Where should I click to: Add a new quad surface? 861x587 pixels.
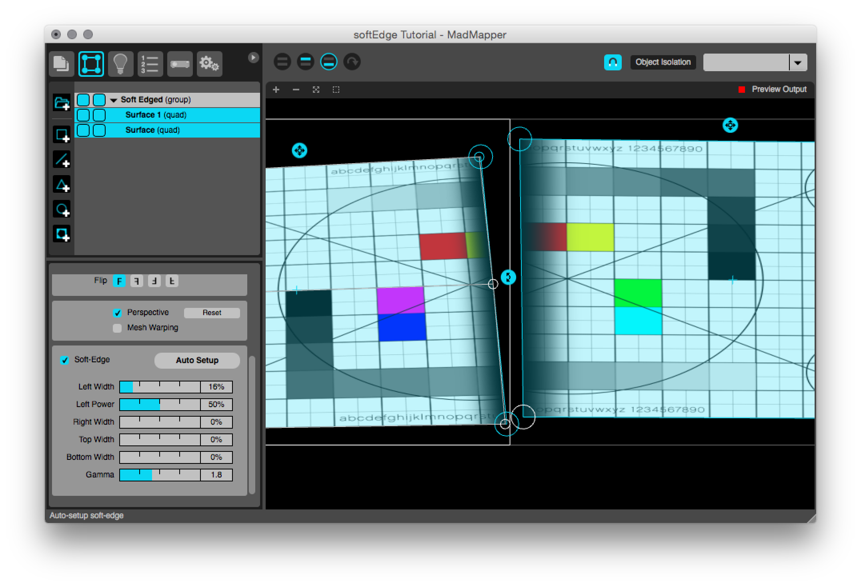pos(62,135)
